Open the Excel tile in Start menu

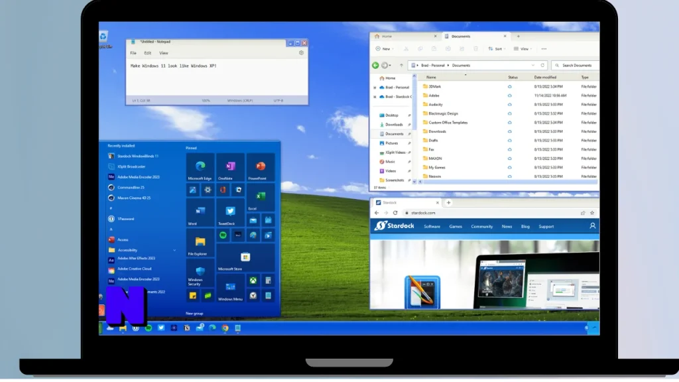pos(260,198)
